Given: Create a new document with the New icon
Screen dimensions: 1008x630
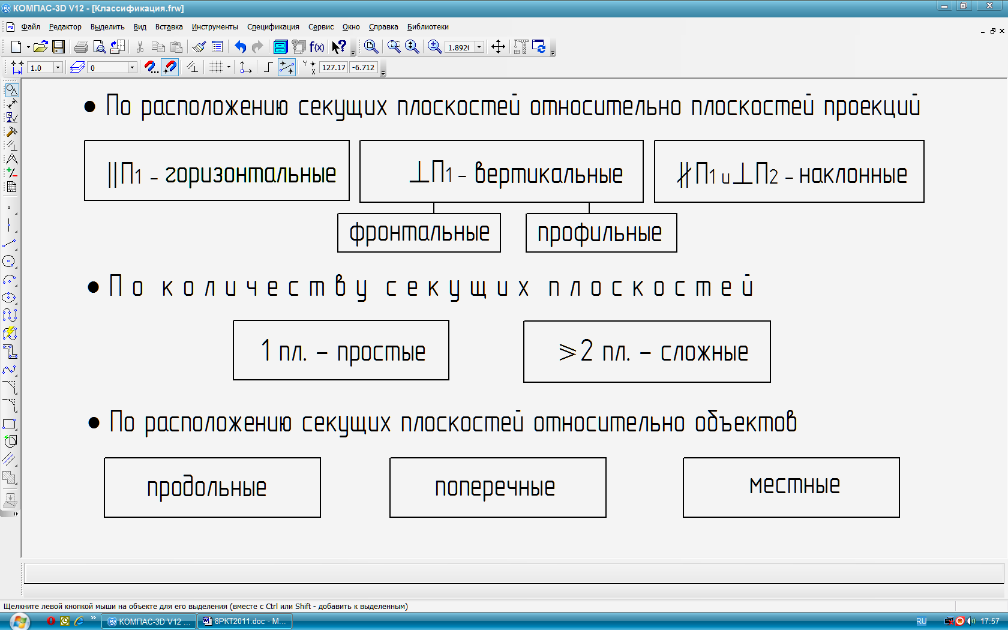Looking at the screenshot, I should click(16, 47).
